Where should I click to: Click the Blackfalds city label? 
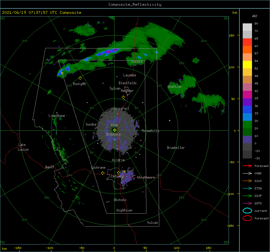(127, 83)
